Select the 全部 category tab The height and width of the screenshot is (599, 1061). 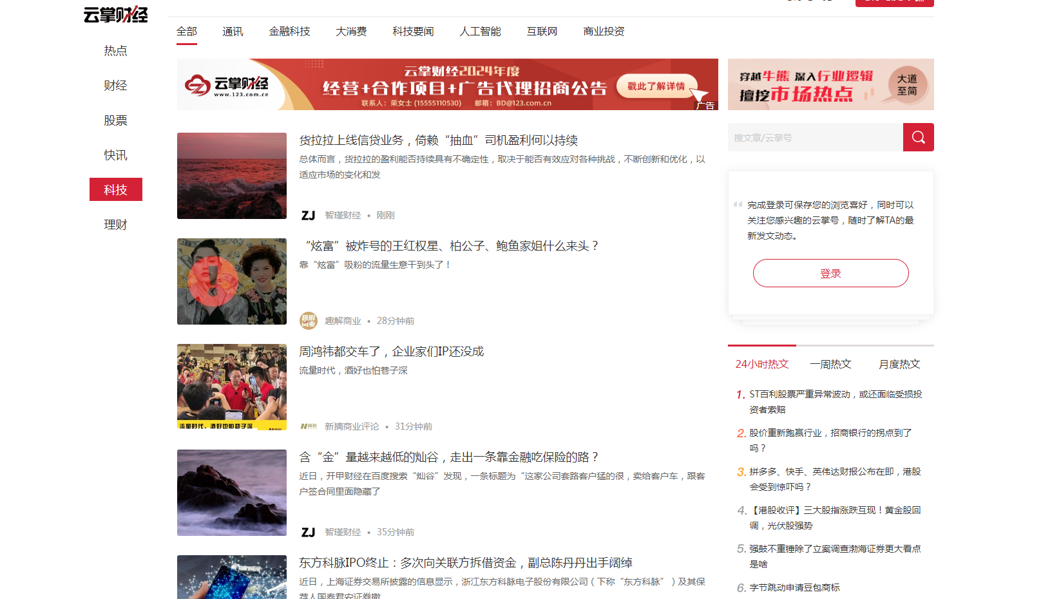[187, 31]
